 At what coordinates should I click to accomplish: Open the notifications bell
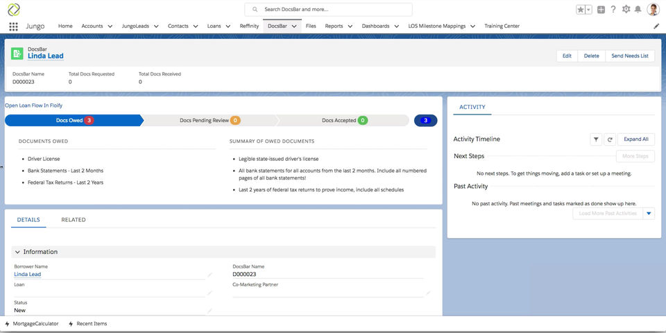pos(638,10)
